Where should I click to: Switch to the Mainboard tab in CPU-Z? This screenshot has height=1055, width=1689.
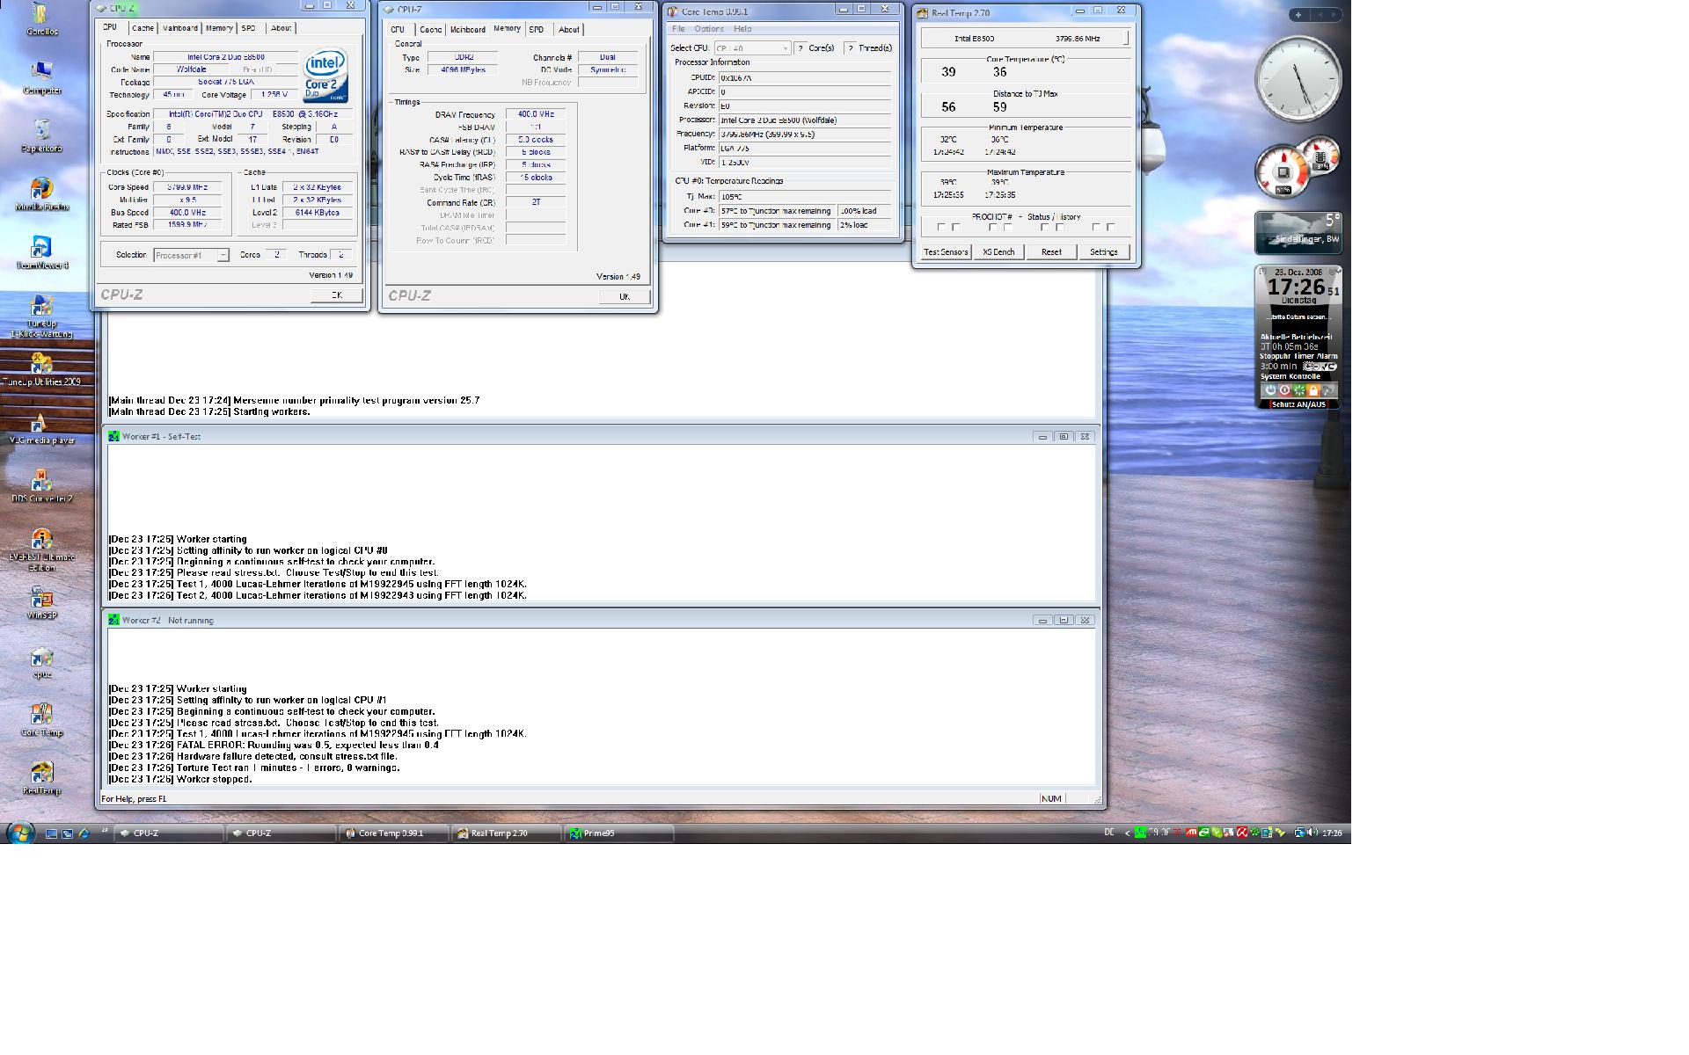pyautogui.click(x=179, y=28)
